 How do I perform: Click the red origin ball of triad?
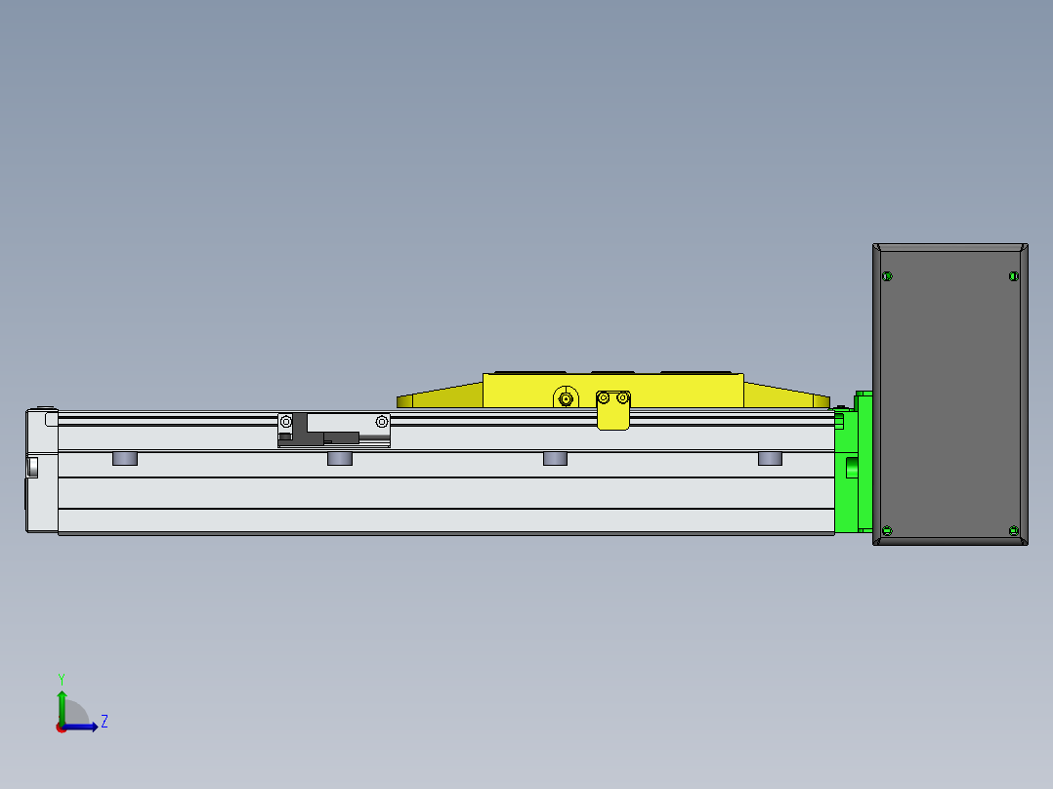62,727
